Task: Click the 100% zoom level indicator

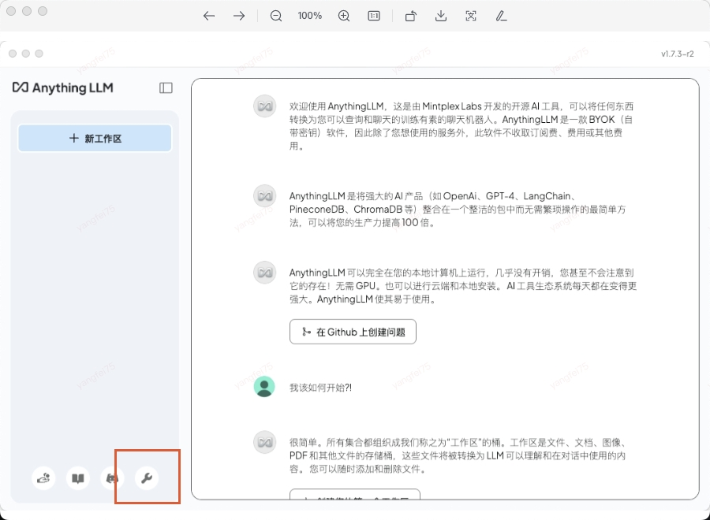Action: point(310,16)
